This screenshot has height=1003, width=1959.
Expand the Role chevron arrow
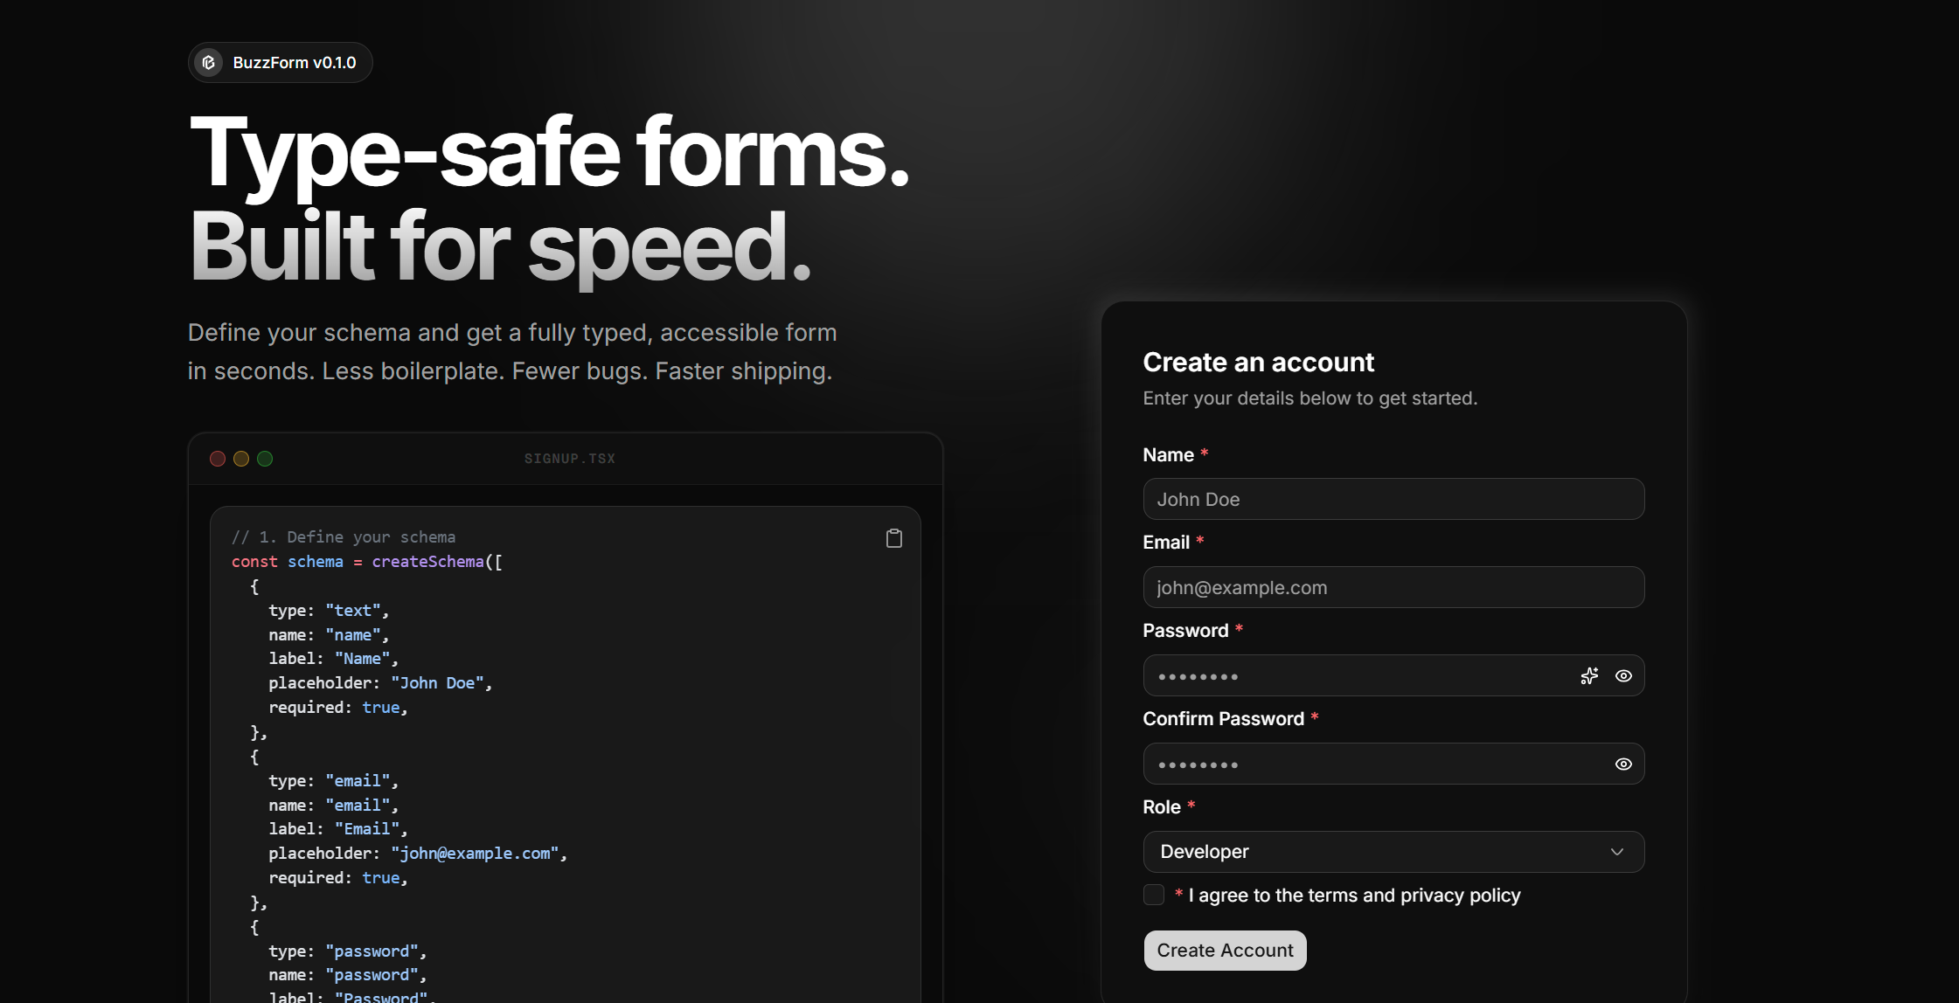click(1617, 852)
